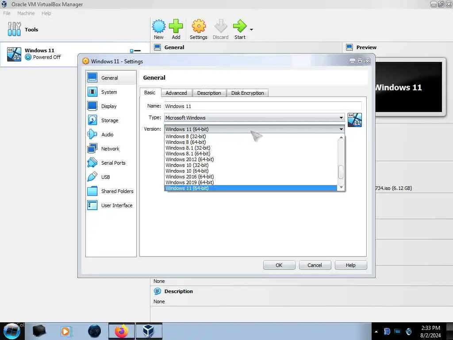Click the Start green arrow icon
This screenshot has width=453, height=340.
tap(240, 26)
